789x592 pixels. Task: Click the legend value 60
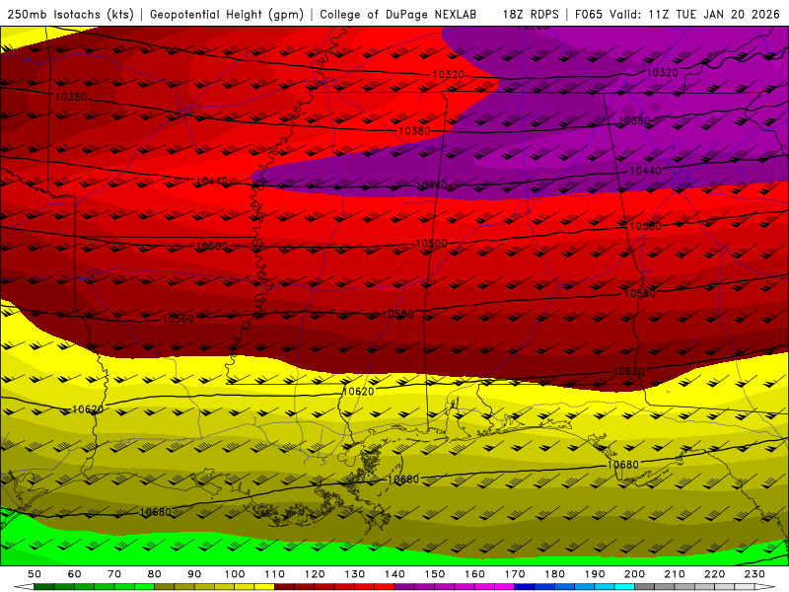[x=75, y=574]
